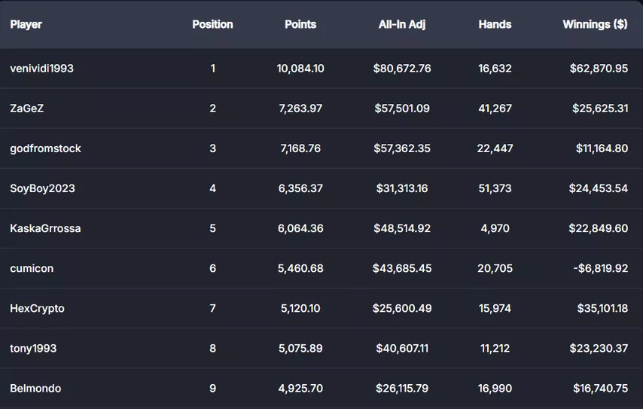Screen dimensions: 643x409
Task: Click the Belmondo player name
Action: (x=35, y=388)
